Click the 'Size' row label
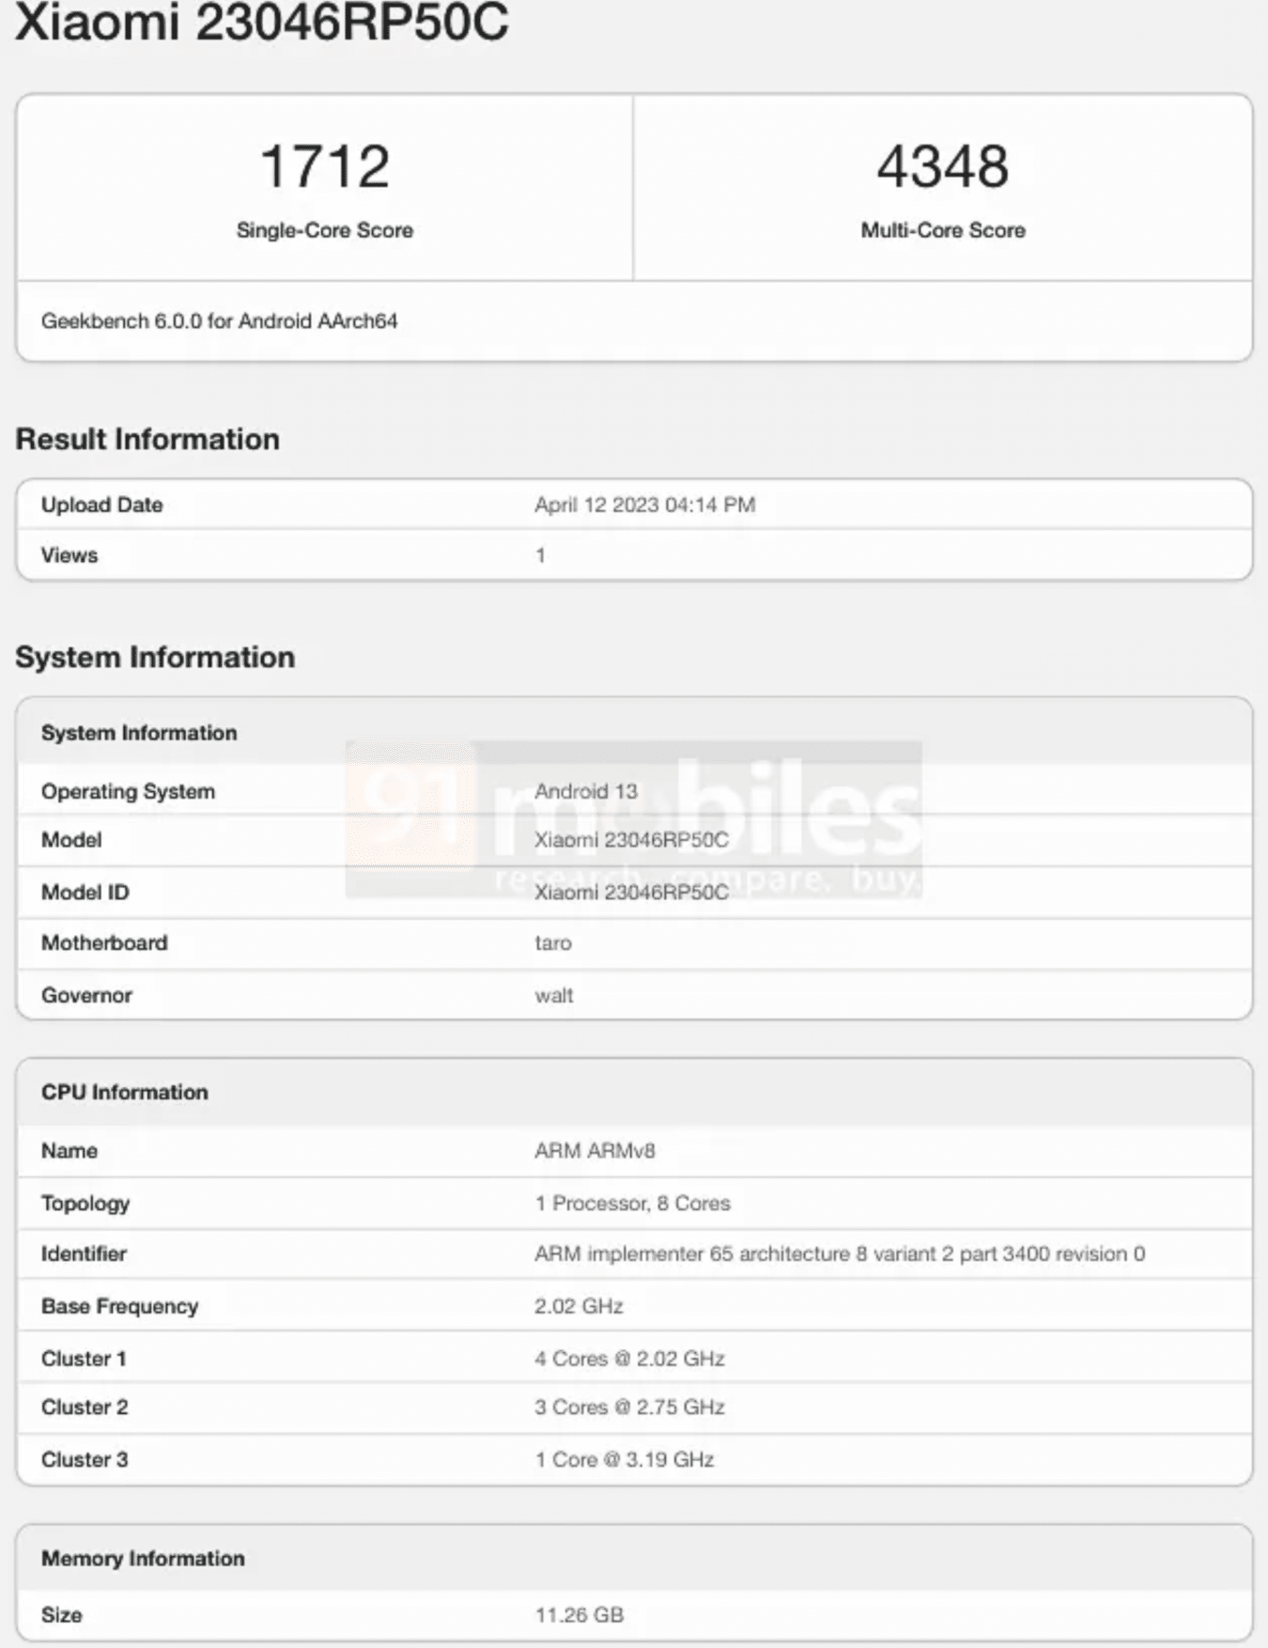 (x=61, y=1615)
